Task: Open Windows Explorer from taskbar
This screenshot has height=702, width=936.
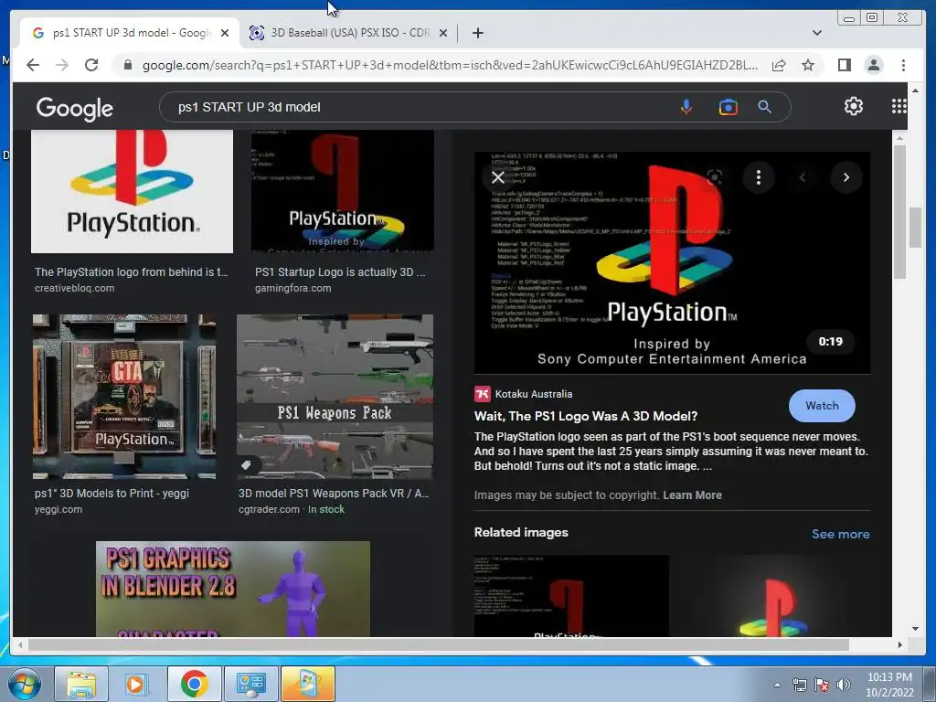Action: (x=81, y=684)
